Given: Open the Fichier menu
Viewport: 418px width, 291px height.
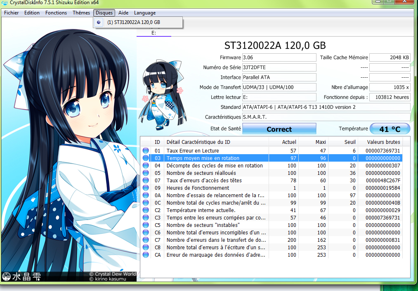Looking at the screenshot, I should 12,13.
